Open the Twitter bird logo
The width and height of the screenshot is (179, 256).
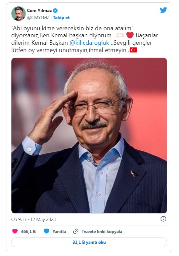point(163,10)
